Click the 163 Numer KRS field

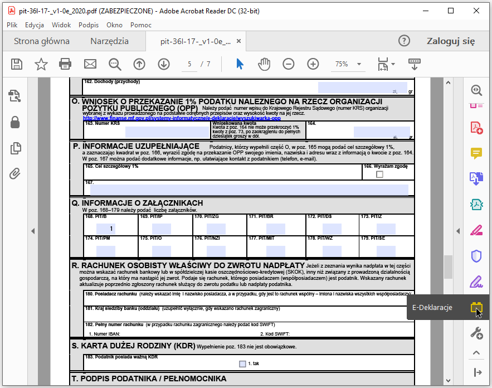click(x=167, y=132)
